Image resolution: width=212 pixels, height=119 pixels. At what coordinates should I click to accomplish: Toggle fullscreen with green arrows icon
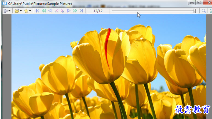211,11
